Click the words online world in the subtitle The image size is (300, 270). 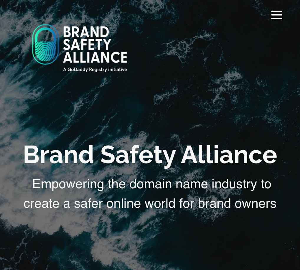click(x=141, y=203)
